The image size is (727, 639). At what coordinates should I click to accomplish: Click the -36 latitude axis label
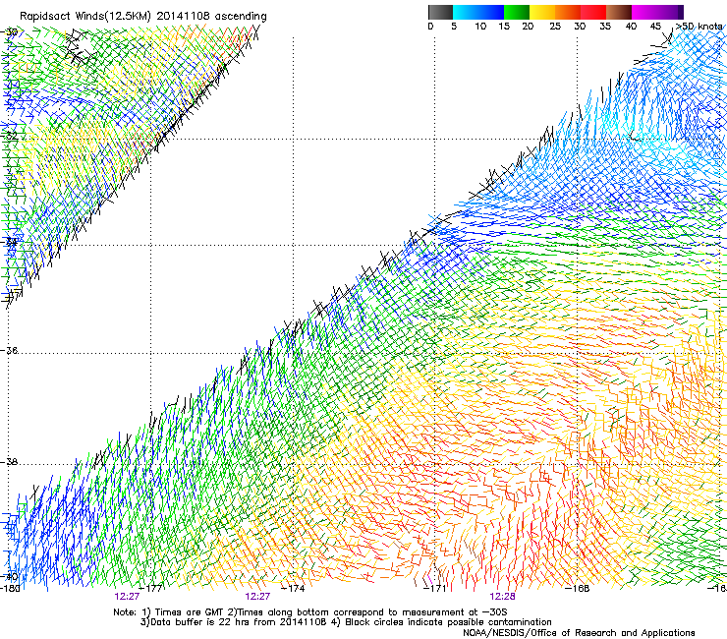[x=10, y=350]
